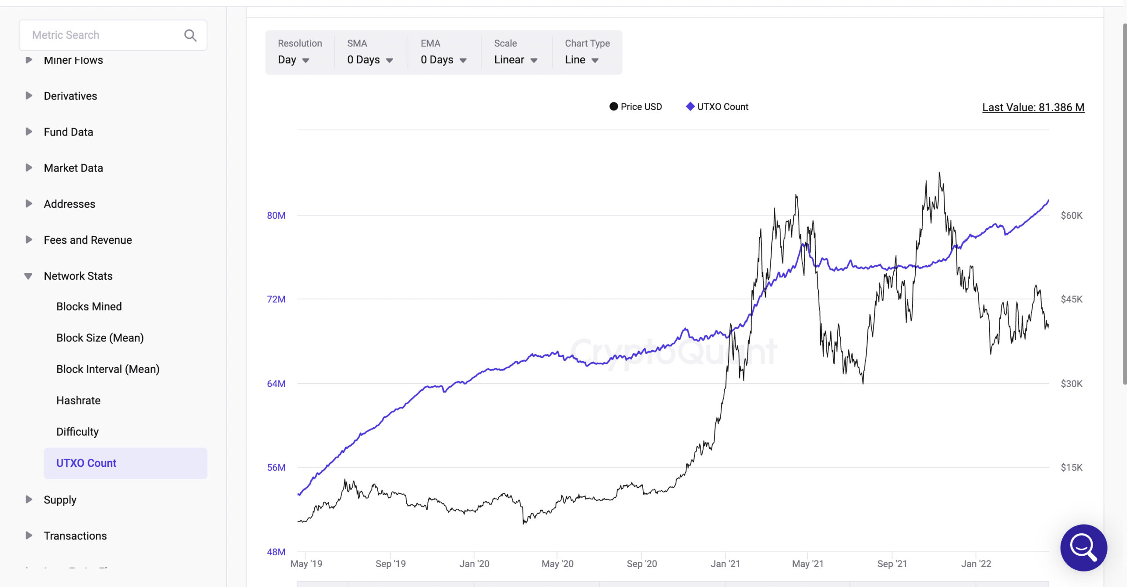
Task: Expand the Derivatives category arrow
Action: click(x=29, y=95)
